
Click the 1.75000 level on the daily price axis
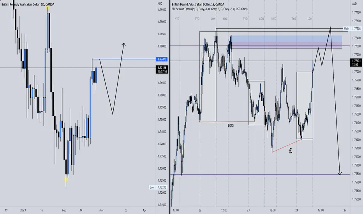pos(162,119)
